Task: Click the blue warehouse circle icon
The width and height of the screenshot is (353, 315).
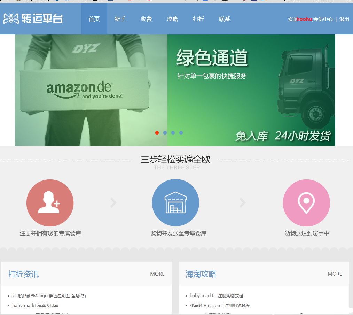Action: (x=175, y=202)
